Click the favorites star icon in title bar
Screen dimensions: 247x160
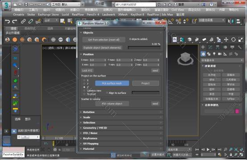[x=170, y=4]
